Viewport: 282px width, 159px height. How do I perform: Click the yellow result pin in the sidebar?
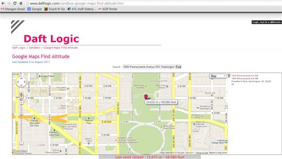click(x=229, y=76)
